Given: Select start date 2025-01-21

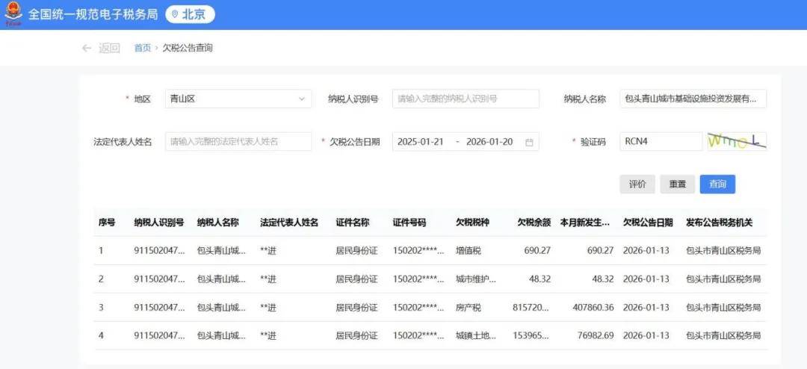Looking at the screenshot, I should (421, 142).
